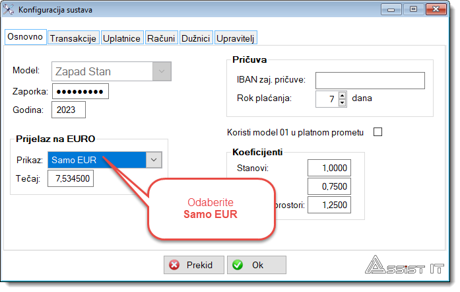Open the Model dropdown
The image size is (460, 292).
point(162,71)
